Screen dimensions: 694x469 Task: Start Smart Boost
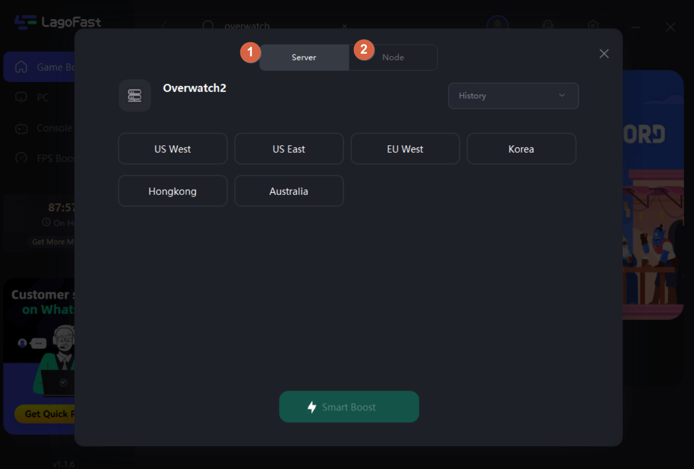349,407
